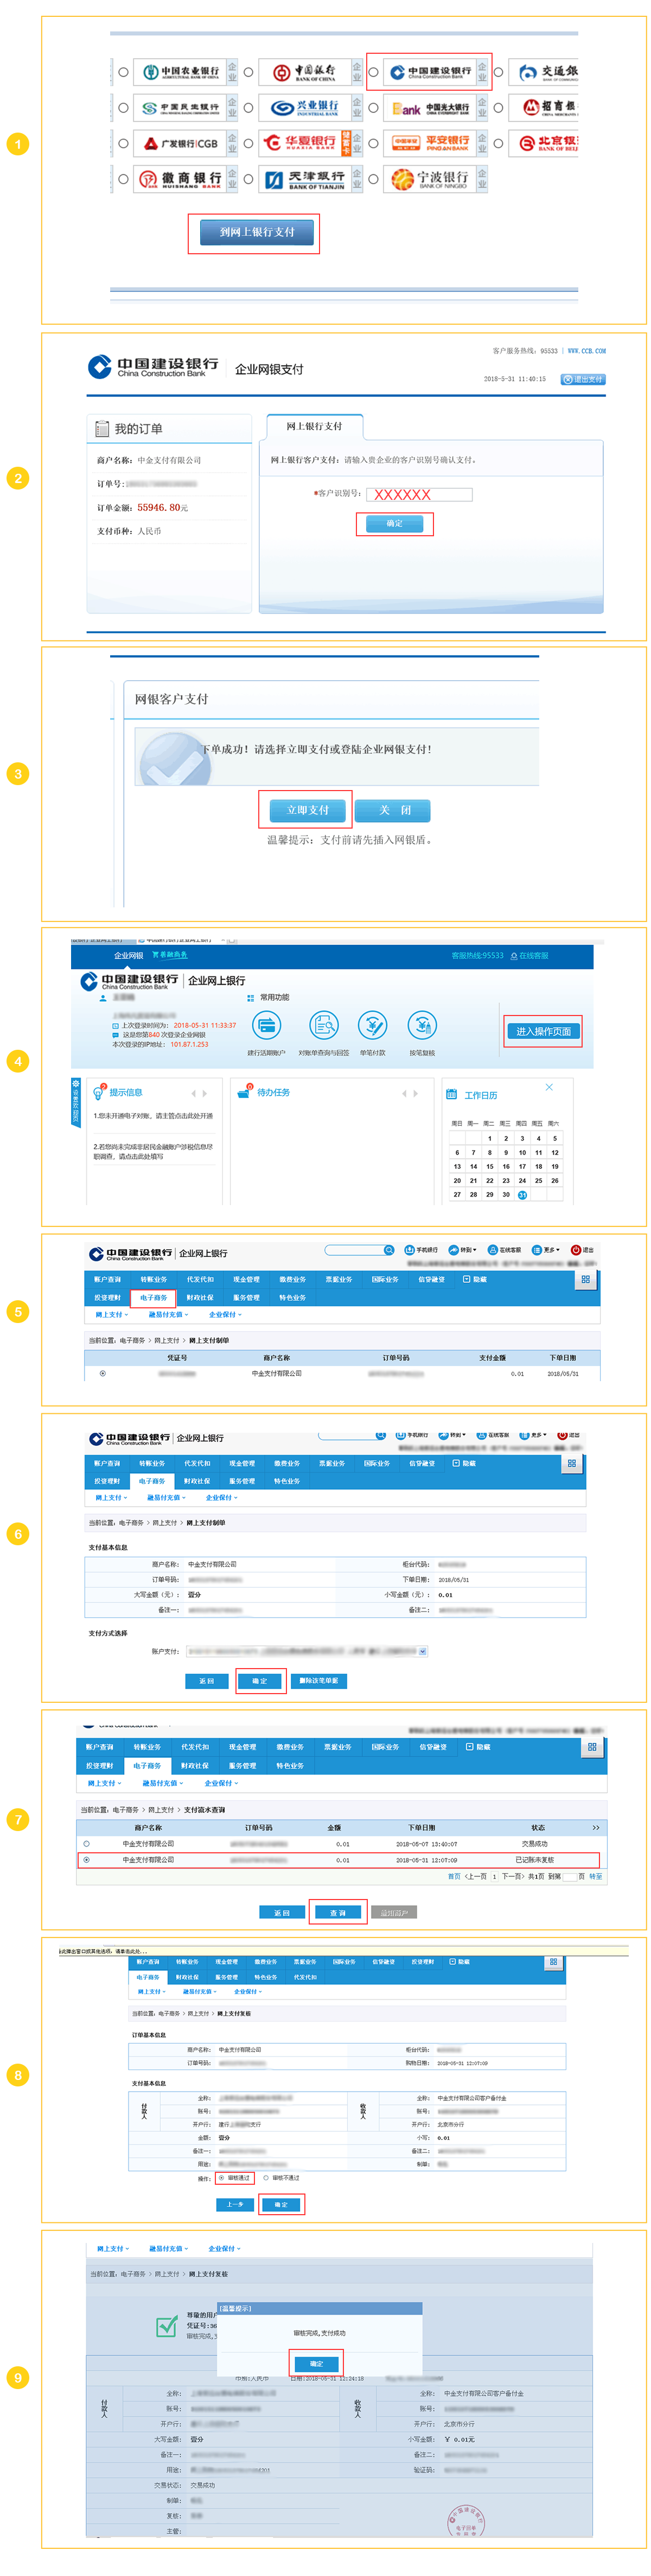Select the 徽商银行 radio button
651x2576 pixels.
(124, 179)
